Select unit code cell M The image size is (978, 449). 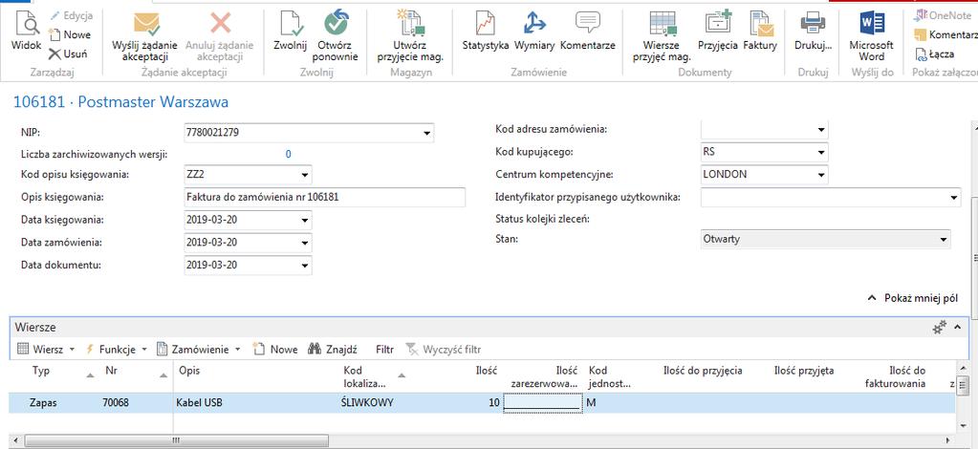pyautogui.click(x=592, y=403)
